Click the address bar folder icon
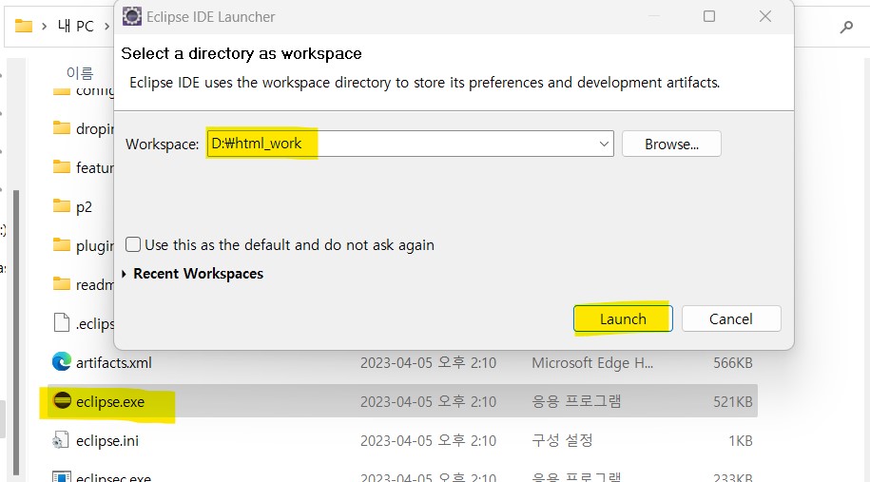 pos(24,26)
